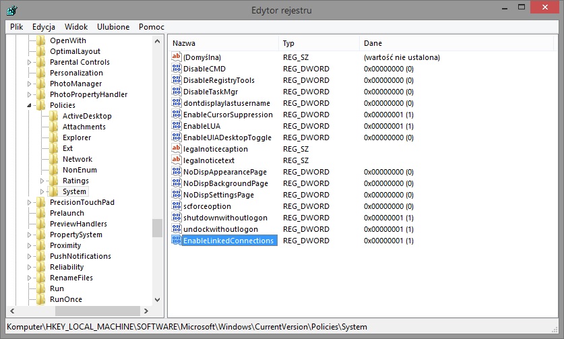The width and height of the screenshot is (564, 339).
Task: Click the Explorer folder icon in tree
Action: coord(54,137)
